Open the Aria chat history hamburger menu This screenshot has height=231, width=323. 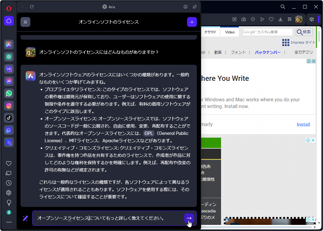[25, 22]
